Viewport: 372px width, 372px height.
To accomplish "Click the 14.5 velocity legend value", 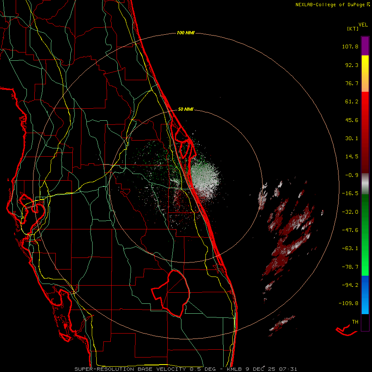I will pyautogui.click(x=352, y=157).
